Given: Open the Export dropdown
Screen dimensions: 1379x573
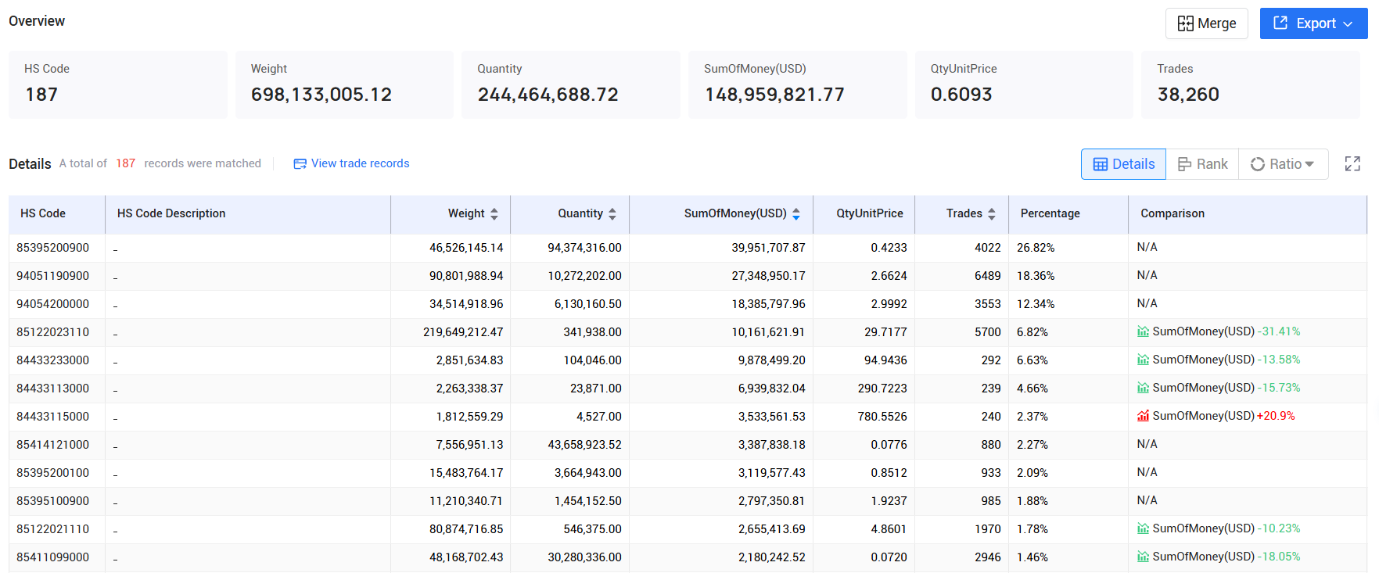Looking at the screenshot, I should pyautogui.click(x=1313, y=23).
